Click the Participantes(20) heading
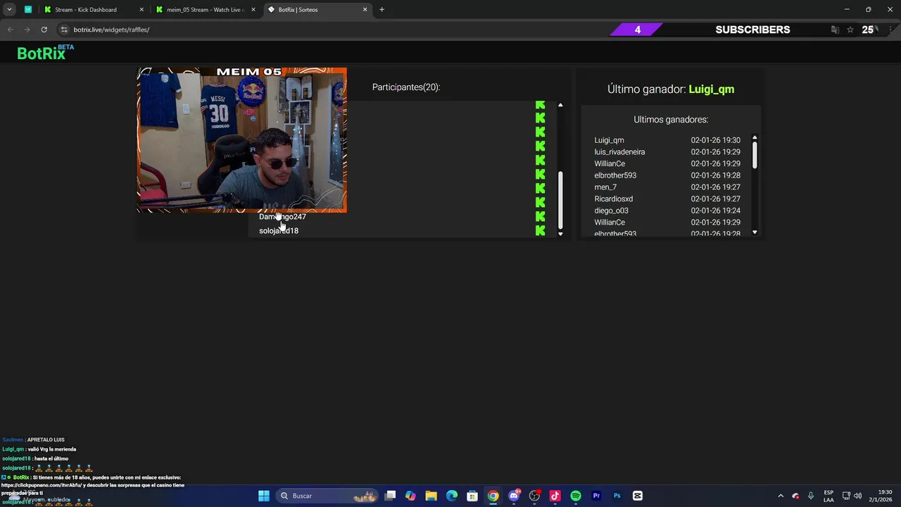The height and width of the screenshot is (507, 901). pos(406,87)
